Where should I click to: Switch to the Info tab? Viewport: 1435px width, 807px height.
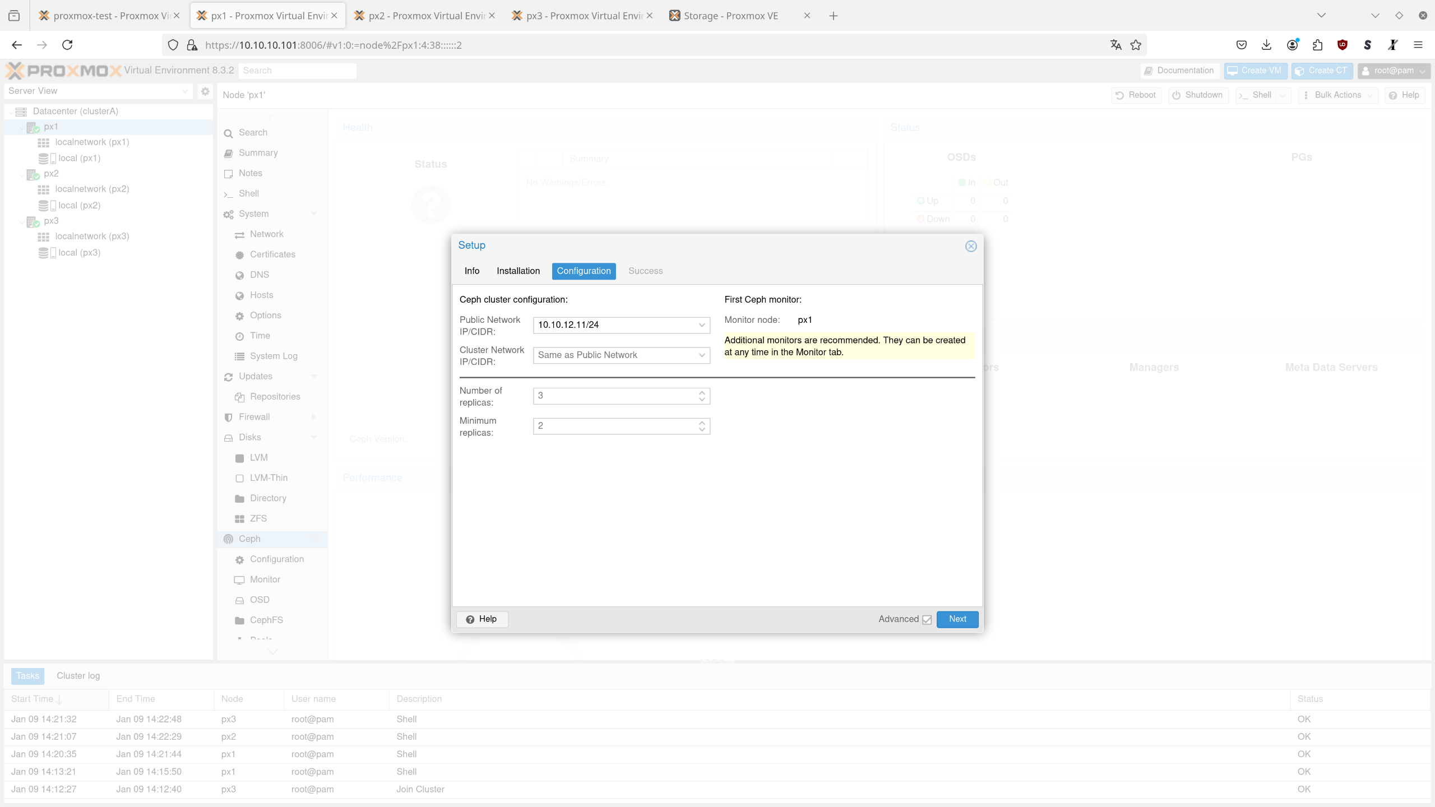click(472, 271)
